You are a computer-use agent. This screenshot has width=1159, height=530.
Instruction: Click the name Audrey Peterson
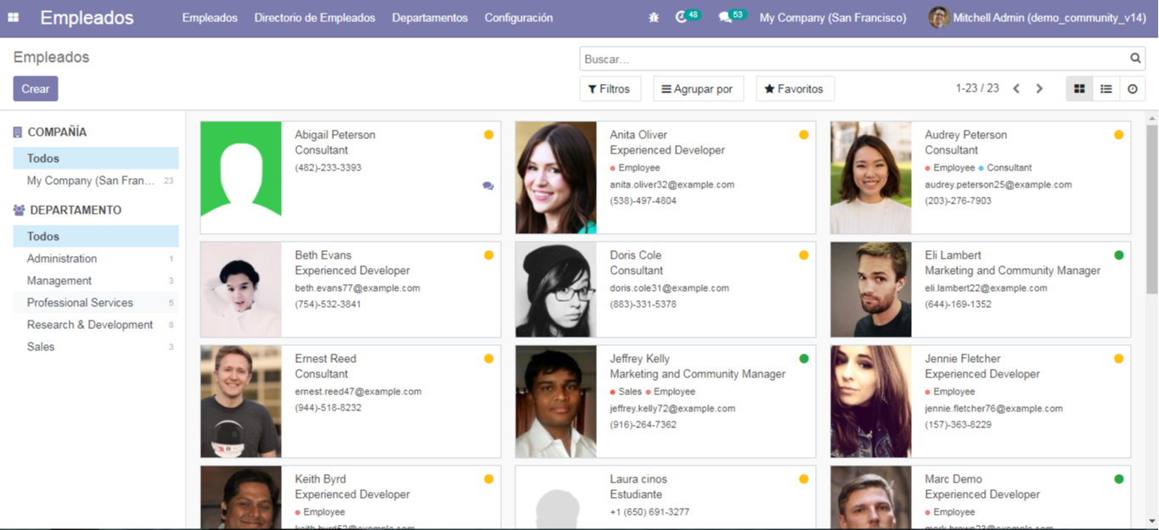click(x=965, y=135)
